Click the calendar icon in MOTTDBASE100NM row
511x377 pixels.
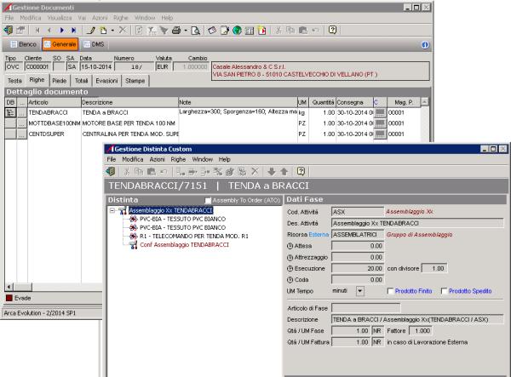(380, 123)
